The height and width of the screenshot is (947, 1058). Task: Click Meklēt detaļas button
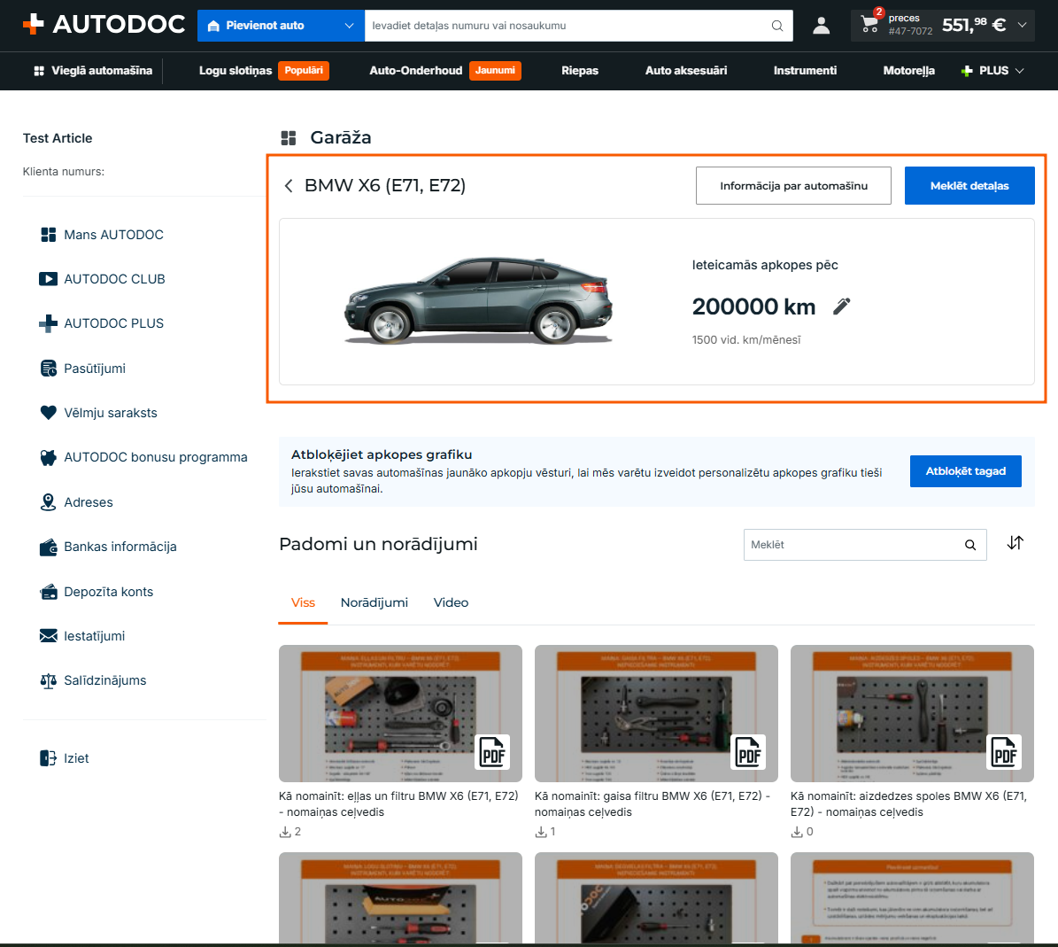(969, 186)
